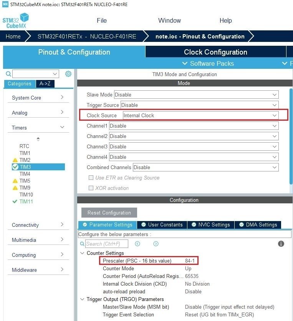This screenshot has width=293, height=321.
Task: Open the File menu
Action: [102, 20]
